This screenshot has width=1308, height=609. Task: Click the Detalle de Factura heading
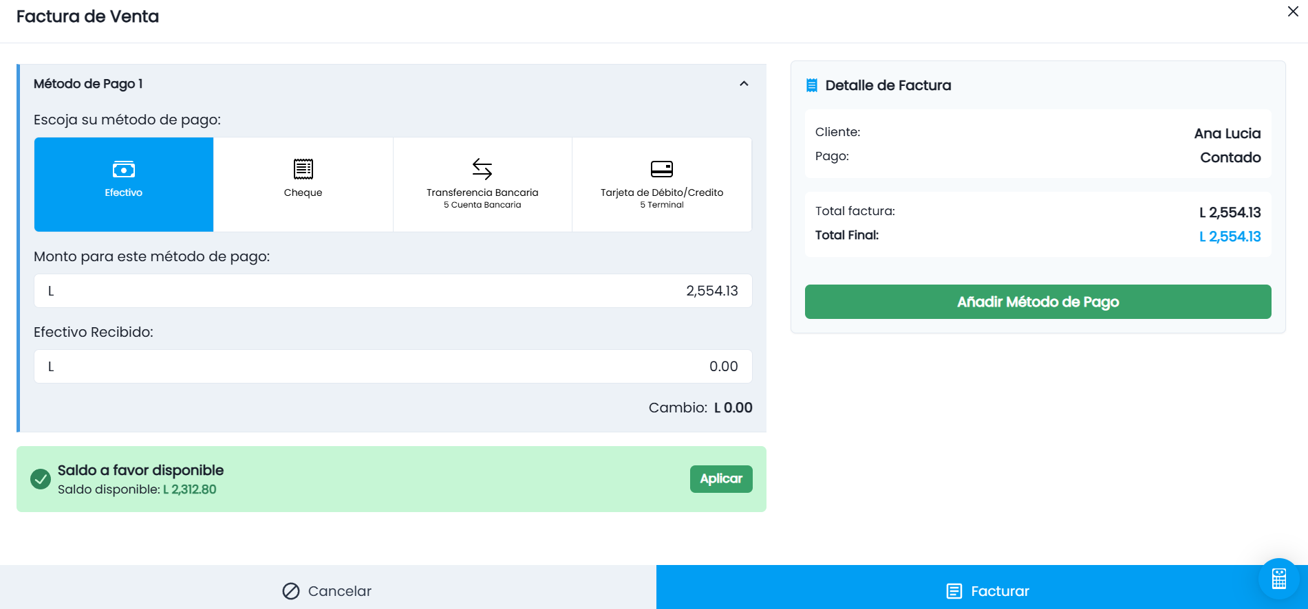point(888,85)
